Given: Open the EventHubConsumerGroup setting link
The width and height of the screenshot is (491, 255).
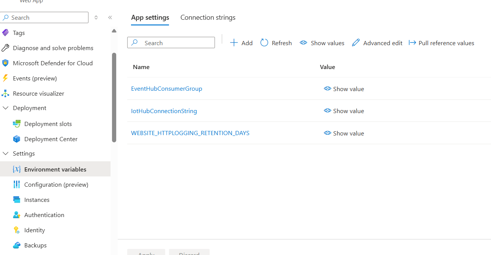Looking at the screenshot, I should click(x=166, y=88).
